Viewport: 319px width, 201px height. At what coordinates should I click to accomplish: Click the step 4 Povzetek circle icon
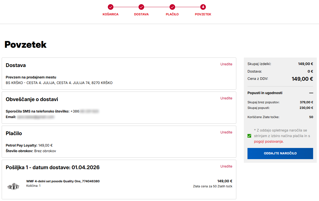click(203, 7)
